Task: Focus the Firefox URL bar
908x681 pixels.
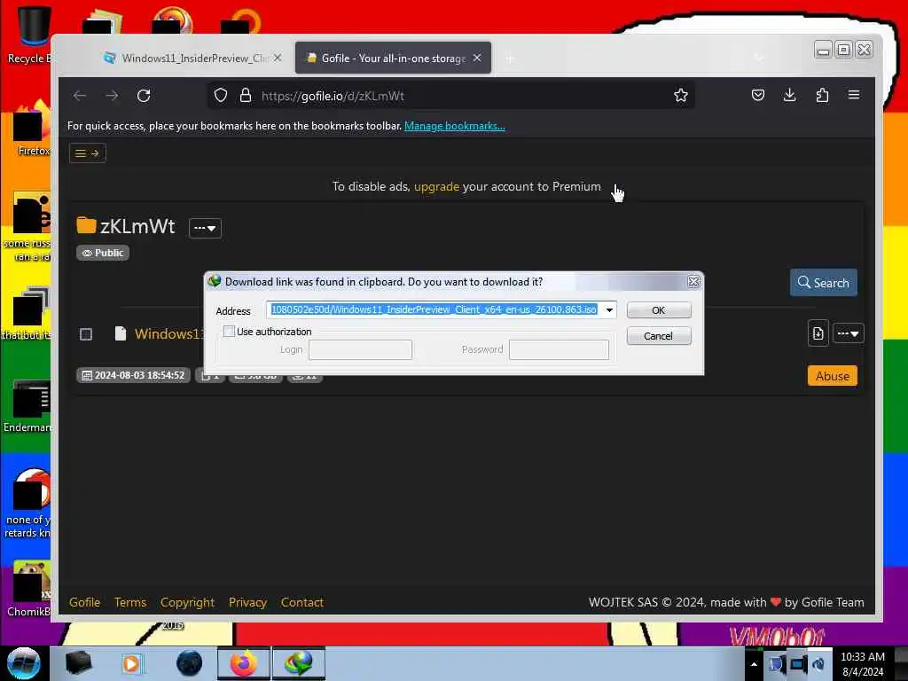Action: tap(451, 96)
